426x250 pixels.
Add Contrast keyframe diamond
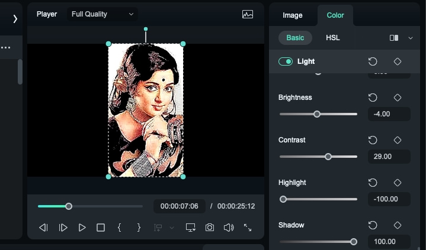coord(398,140)
